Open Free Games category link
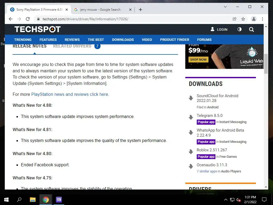The image size is (273, 205). [x=228, y=157]
